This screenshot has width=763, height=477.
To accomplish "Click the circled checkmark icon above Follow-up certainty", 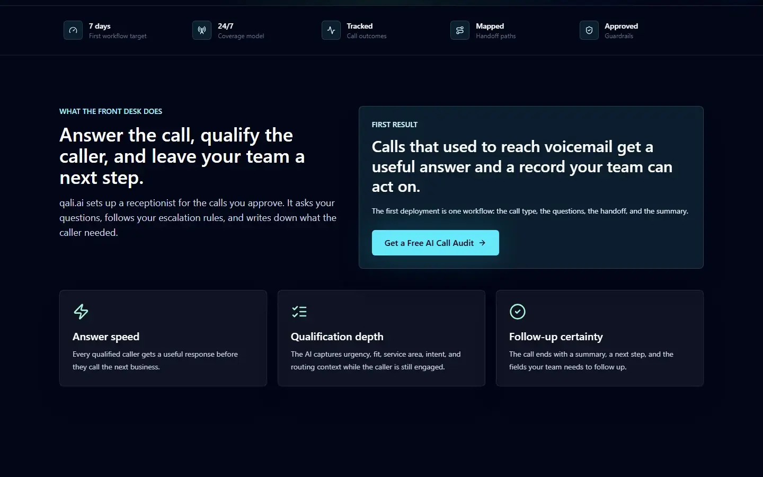I will click(x=518, y=312).
